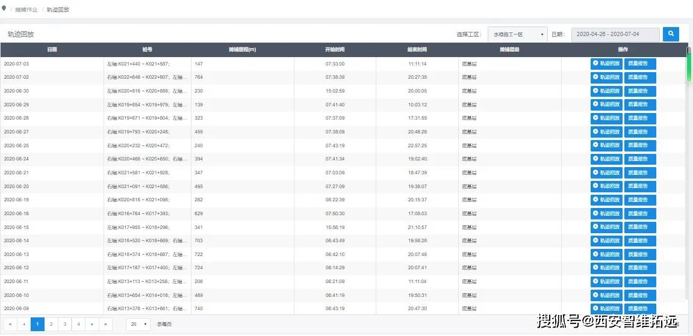Click the blue search magnifier button
The image size is (693, 336).
tap(671, 34)
